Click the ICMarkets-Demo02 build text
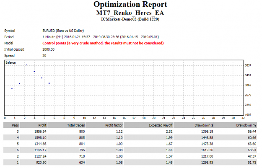This screenshot has width=262, height=168. click(x=130, y=19)
